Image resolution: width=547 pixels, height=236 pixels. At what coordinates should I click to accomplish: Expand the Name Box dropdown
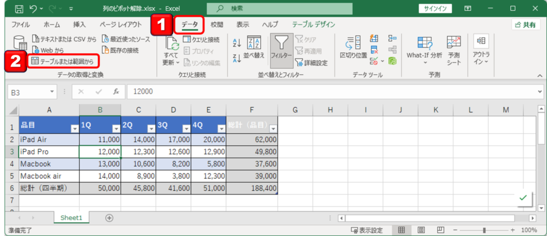click(x=52, y=92)
